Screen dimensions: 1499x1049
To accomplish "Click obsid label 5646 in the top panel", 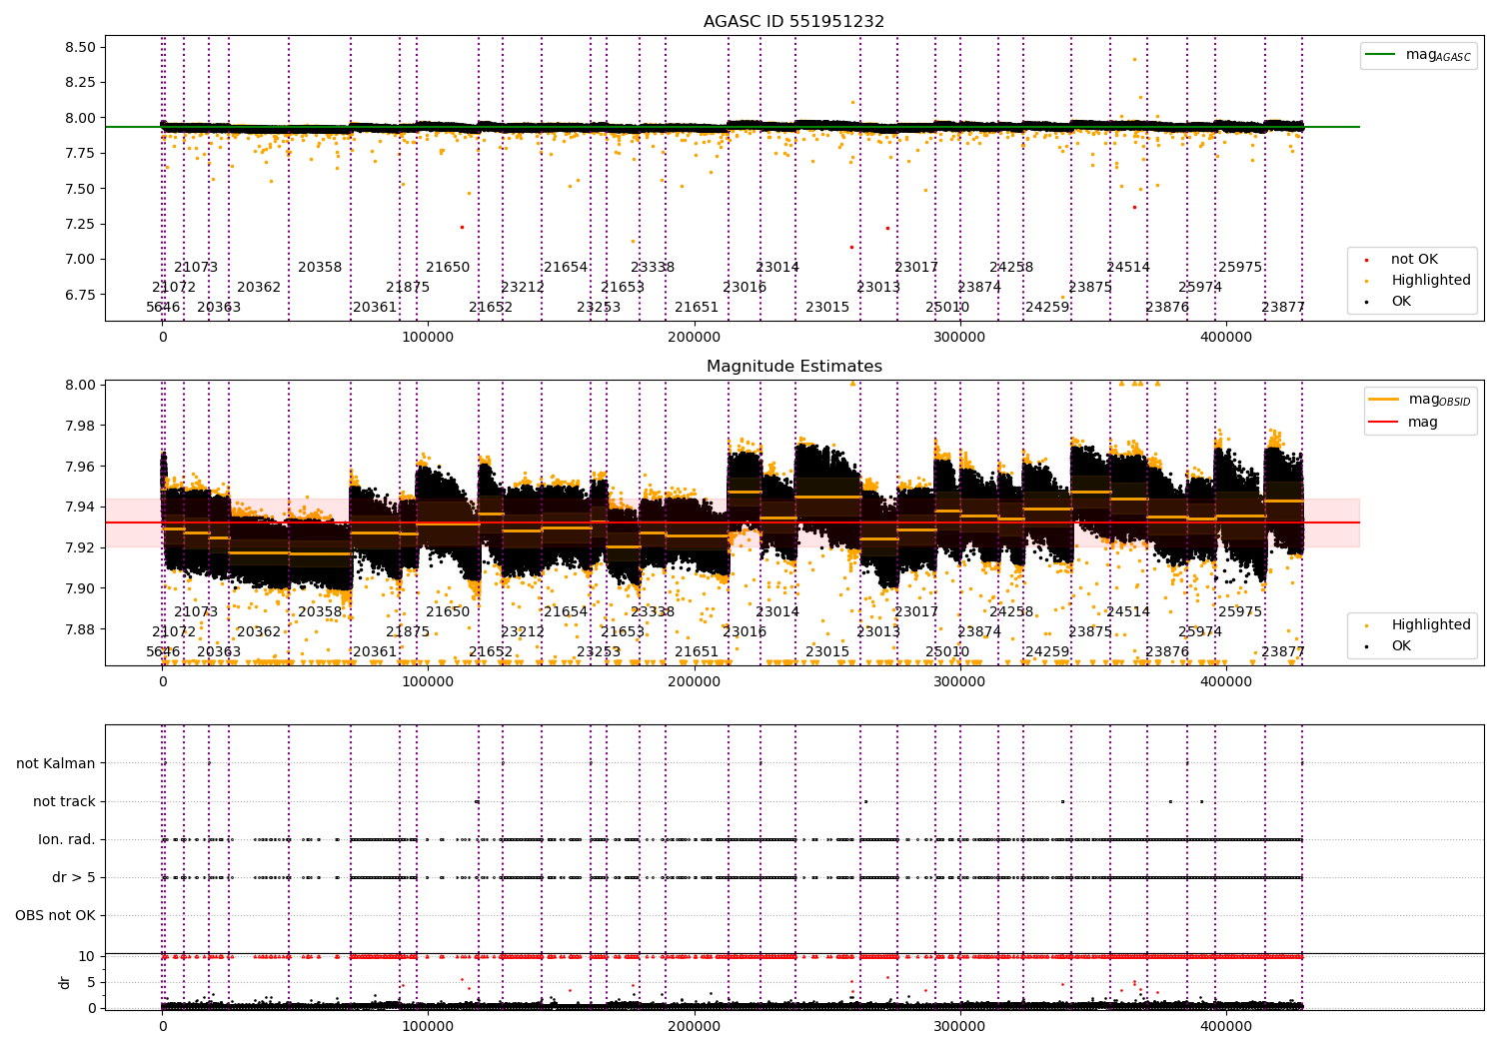I will 164,307.
